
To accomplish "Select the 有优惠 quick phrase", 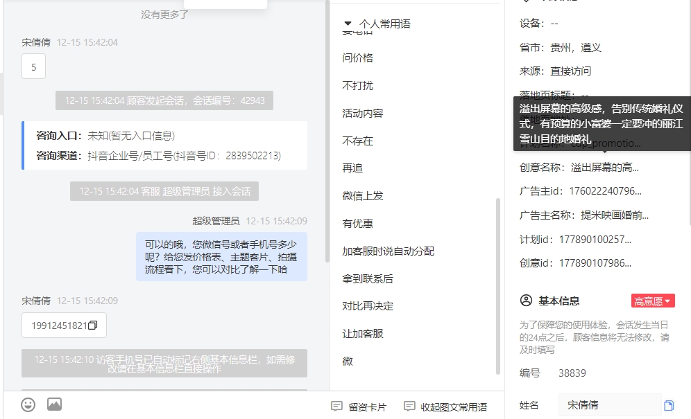I will click(x=358, y=224).
